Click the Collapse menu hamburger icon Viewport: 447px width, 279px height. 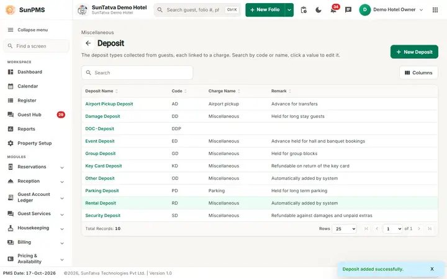(x=11, y=30)
